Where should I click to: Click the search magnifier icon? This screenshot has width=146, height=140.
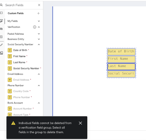pos(1,5)
